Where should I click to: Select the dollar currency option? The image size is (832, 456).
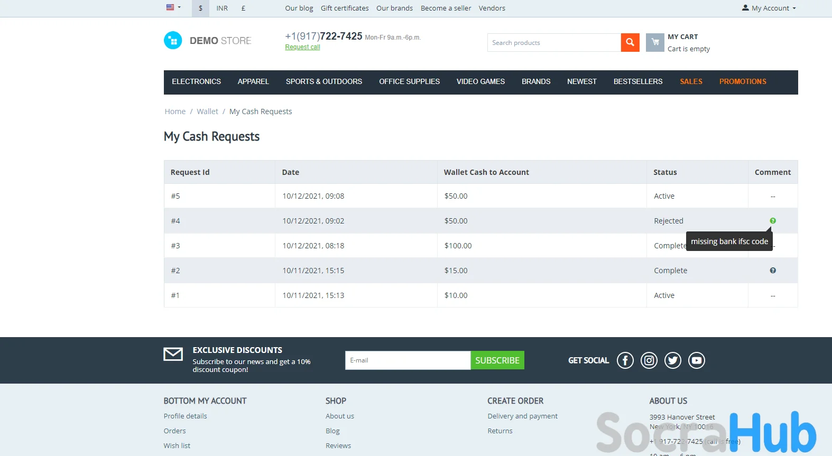[200, 8]
